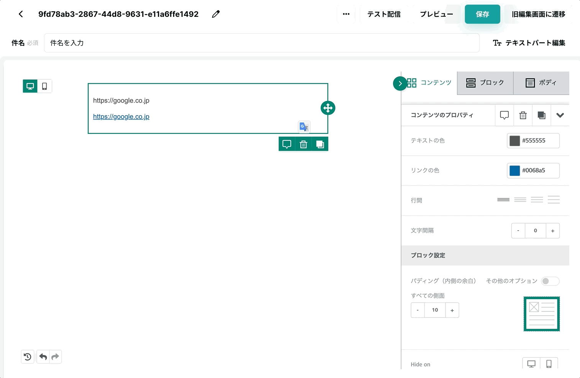Screen dimensions: 580x378
Task: Open the テキストの色 color swatch
Action: point(514,141)
